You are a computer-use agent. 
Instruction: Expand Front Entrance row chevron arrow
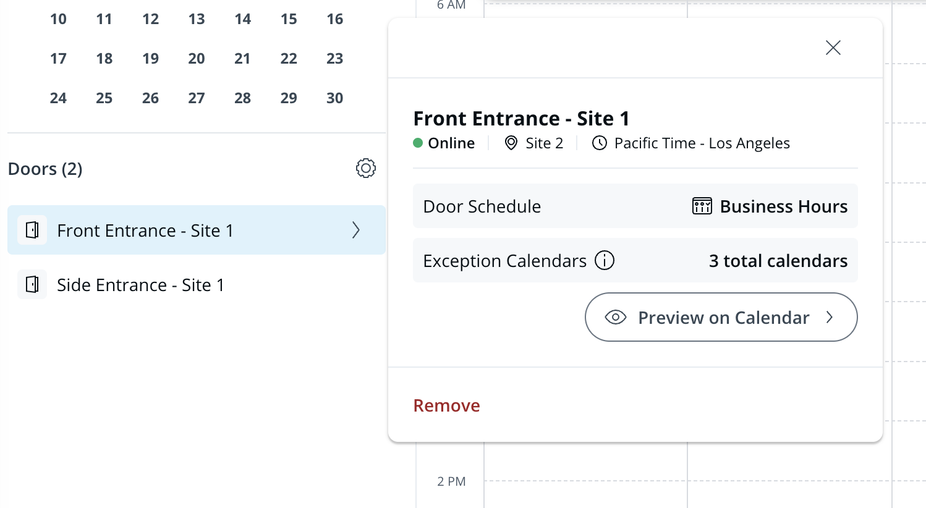coord(356,230)
